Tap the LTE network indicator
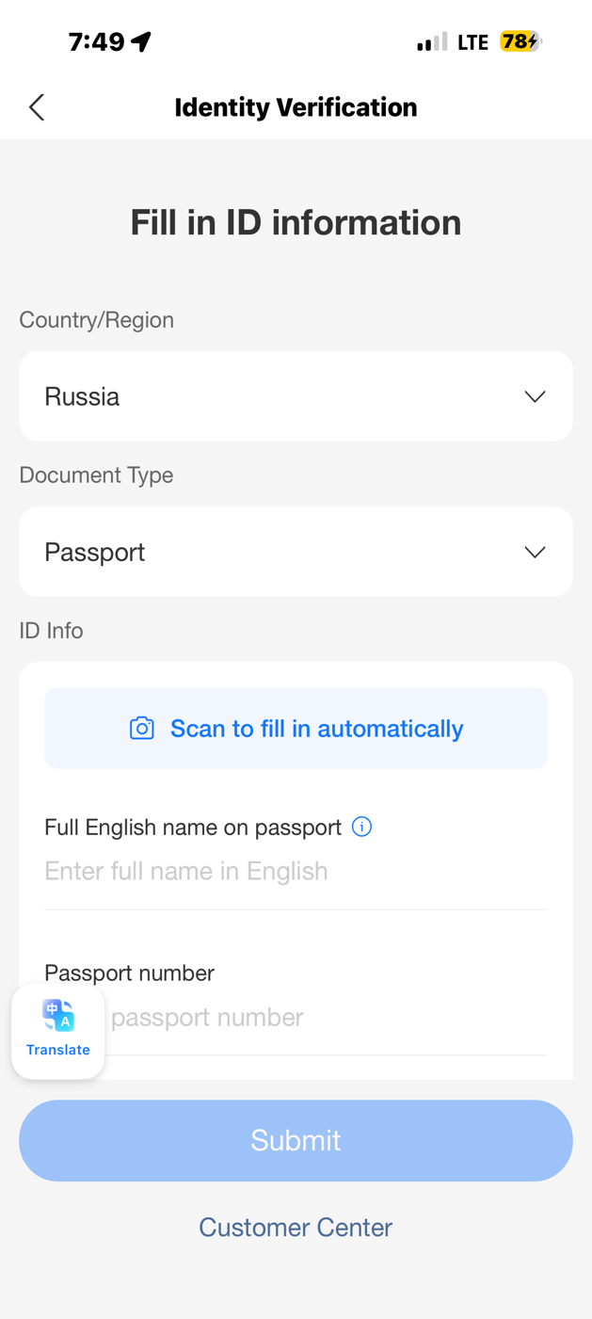This screenshot has width=592, height=1319. click(x=472, y=42)
